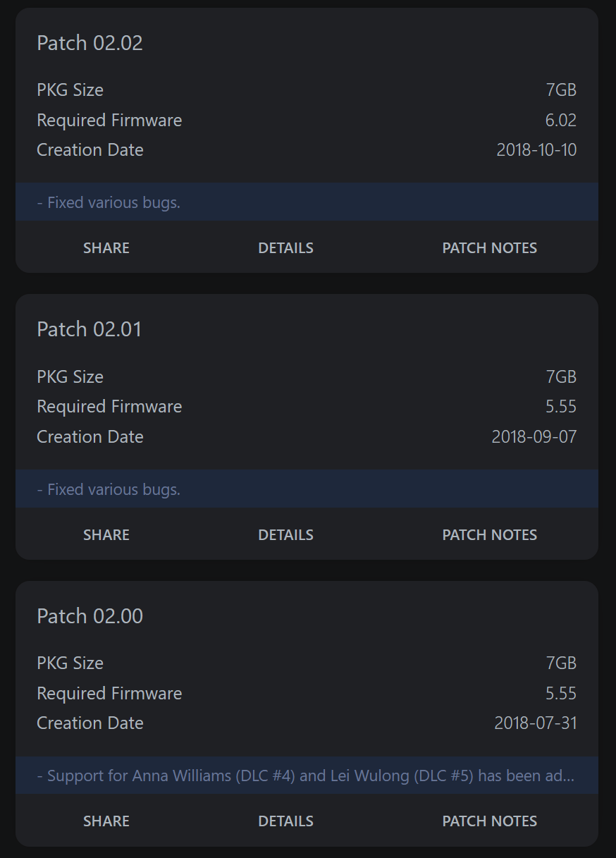Image resolution: width=616 pixels, height=858 pixels.
Task: Open DETAILS for Patch 02.02
Action: coord(285,248)
